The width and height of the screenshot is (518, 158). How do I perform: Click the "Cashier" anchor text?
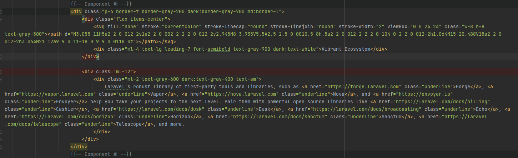(66, 109)
